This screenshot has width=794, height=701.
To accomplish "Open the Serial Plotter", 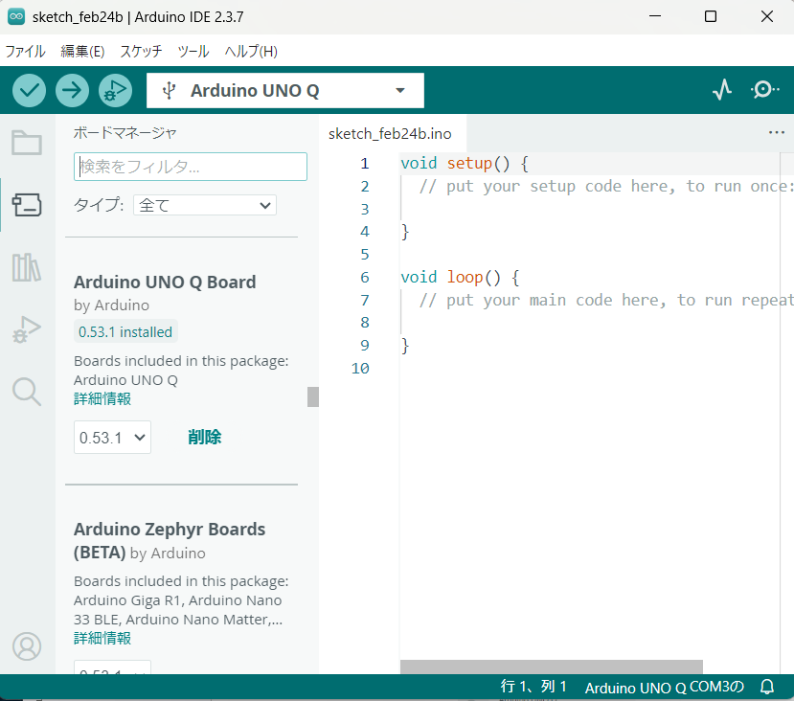I will click(722, 90).
